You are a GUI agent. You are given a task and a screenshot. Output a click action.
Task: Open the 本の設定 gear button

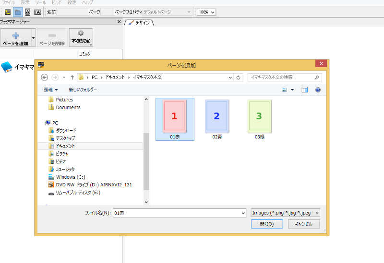tap(81, 38)
